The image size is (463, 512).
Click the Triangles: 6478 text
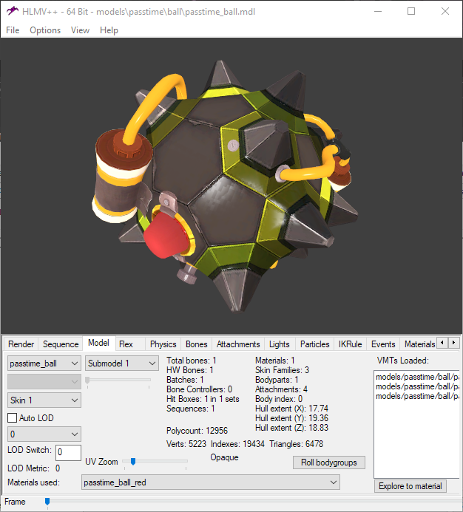pos(297,444)
